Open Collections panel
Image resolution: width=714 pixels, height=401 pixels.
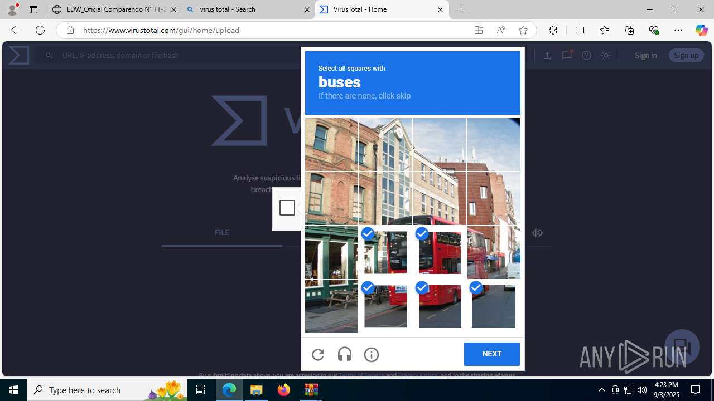629,30
